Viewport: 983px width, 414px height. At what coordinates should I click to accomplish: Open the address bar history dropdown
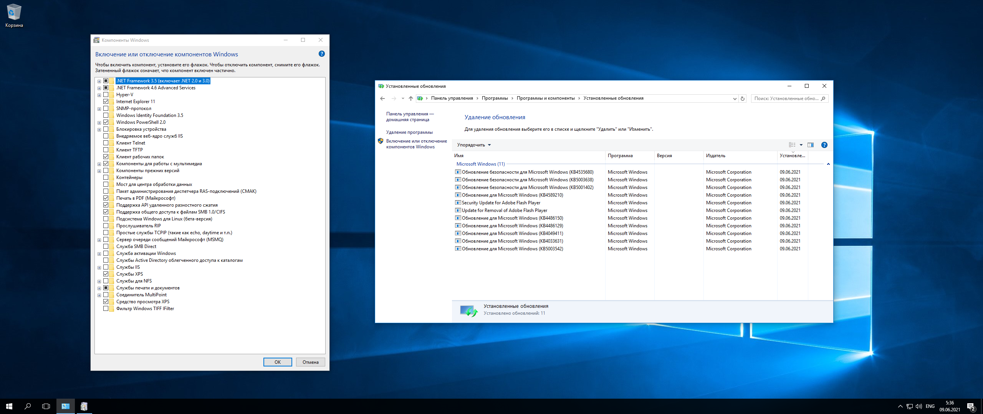coord(735,99)
